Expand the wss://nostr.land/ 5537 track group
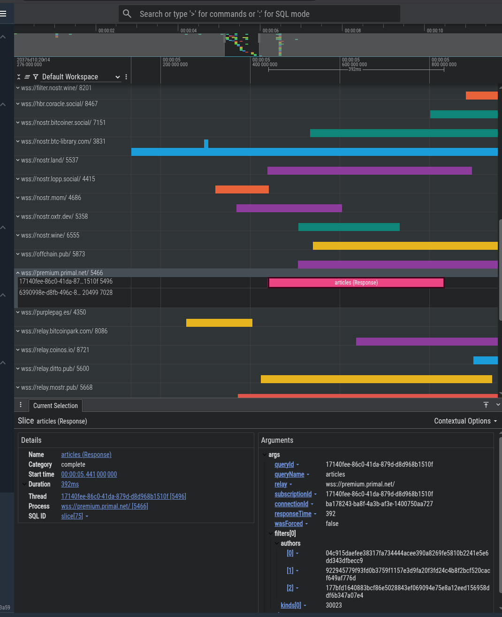502x617 pixels. tap(18, 160)
